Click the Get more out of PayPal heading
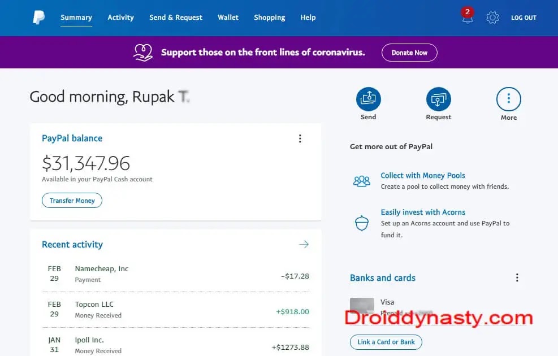The height and width of the screenshot is (356, 558). point(391,146)
